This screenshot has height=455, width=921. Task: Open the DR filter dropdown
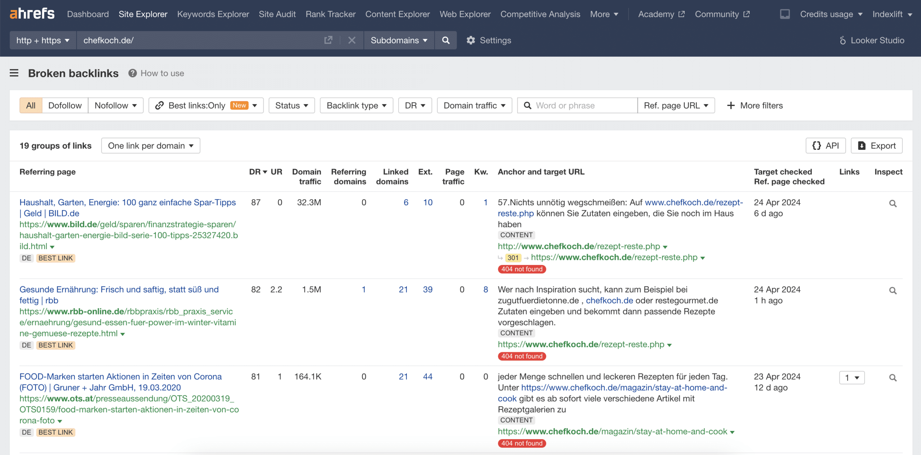click(x=415, y=105)
